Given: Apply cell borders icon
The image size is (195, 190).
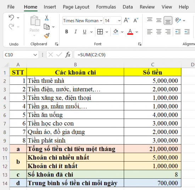Looking at the screenshot, I should point(100,32).
